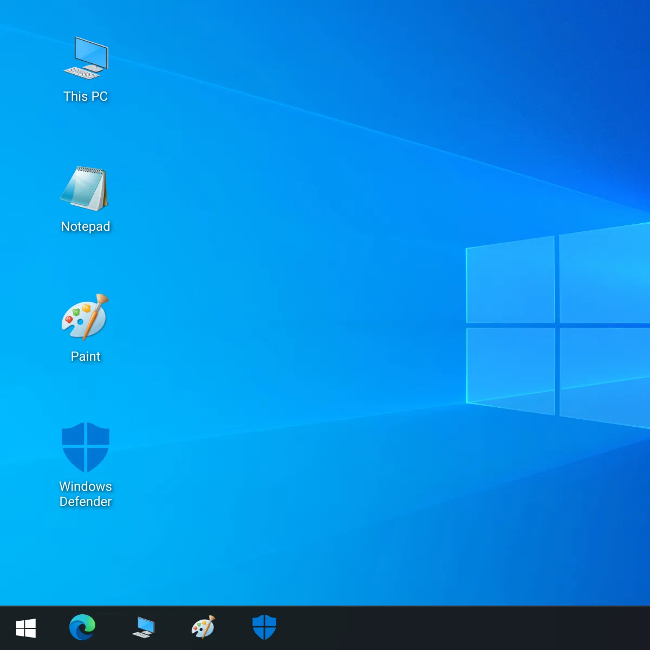Click the "Windows Defender" text label

pos(86,494)
